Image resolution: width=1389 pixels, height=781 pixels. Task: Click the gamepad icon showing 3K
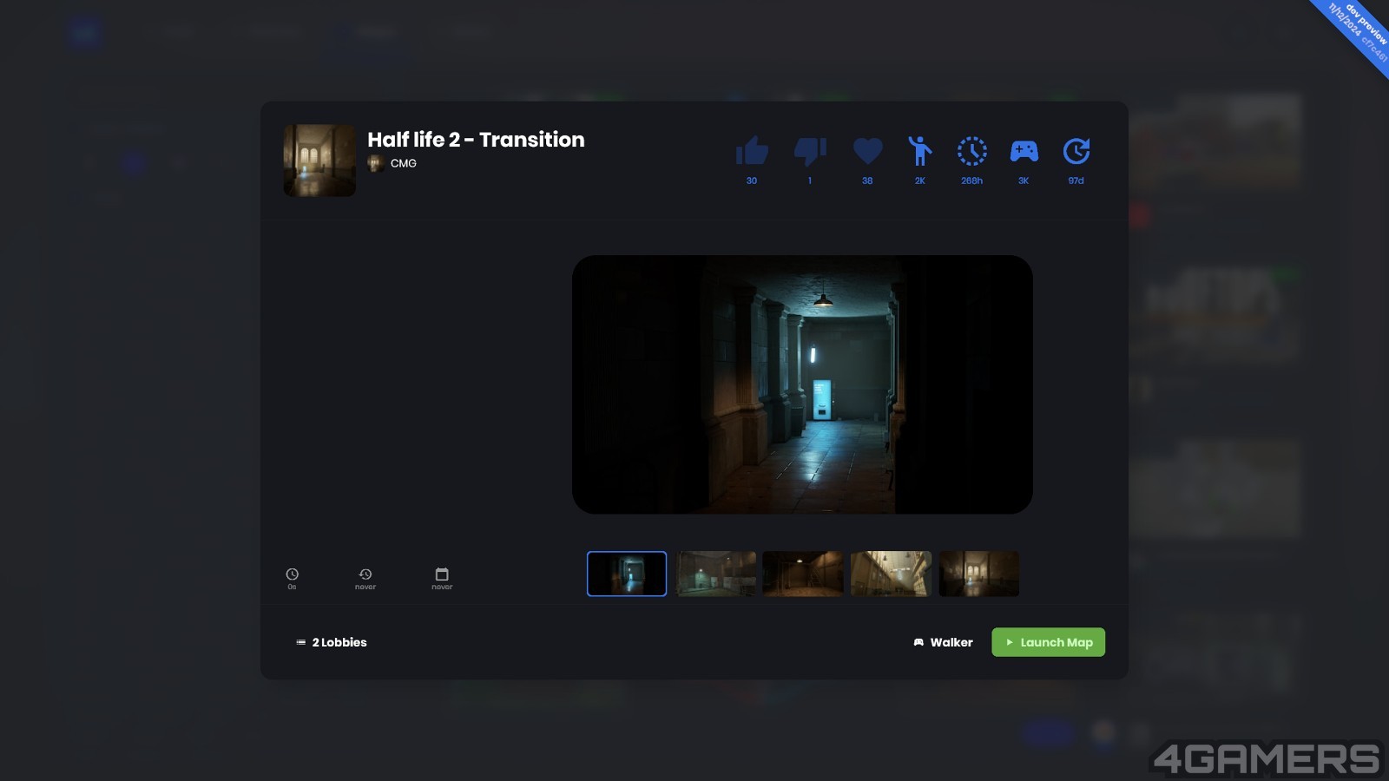tap(1024, 151)
